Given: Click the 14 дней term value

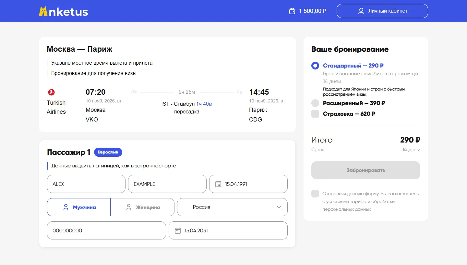Looking at the screenshot, I should pos(411,150).
